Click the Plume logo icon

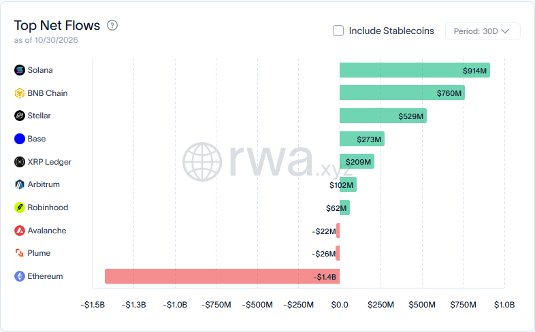pos(20,253)
